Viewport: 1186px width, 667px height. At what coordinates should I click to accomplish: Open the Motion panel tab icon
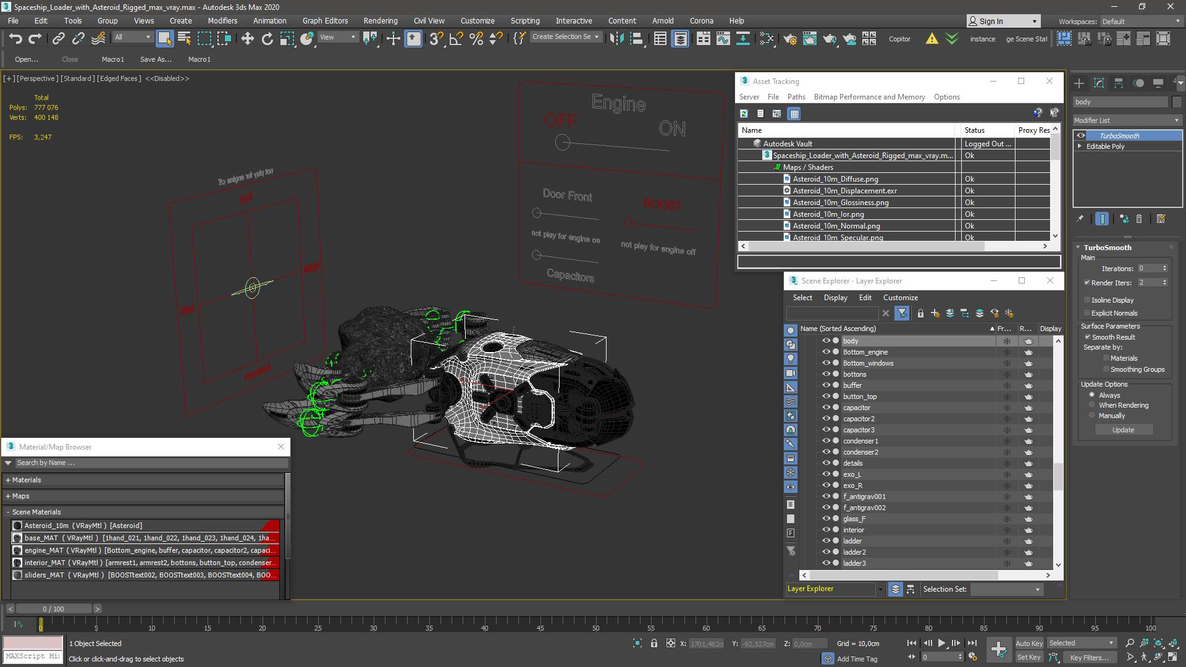click(1138, 83)
